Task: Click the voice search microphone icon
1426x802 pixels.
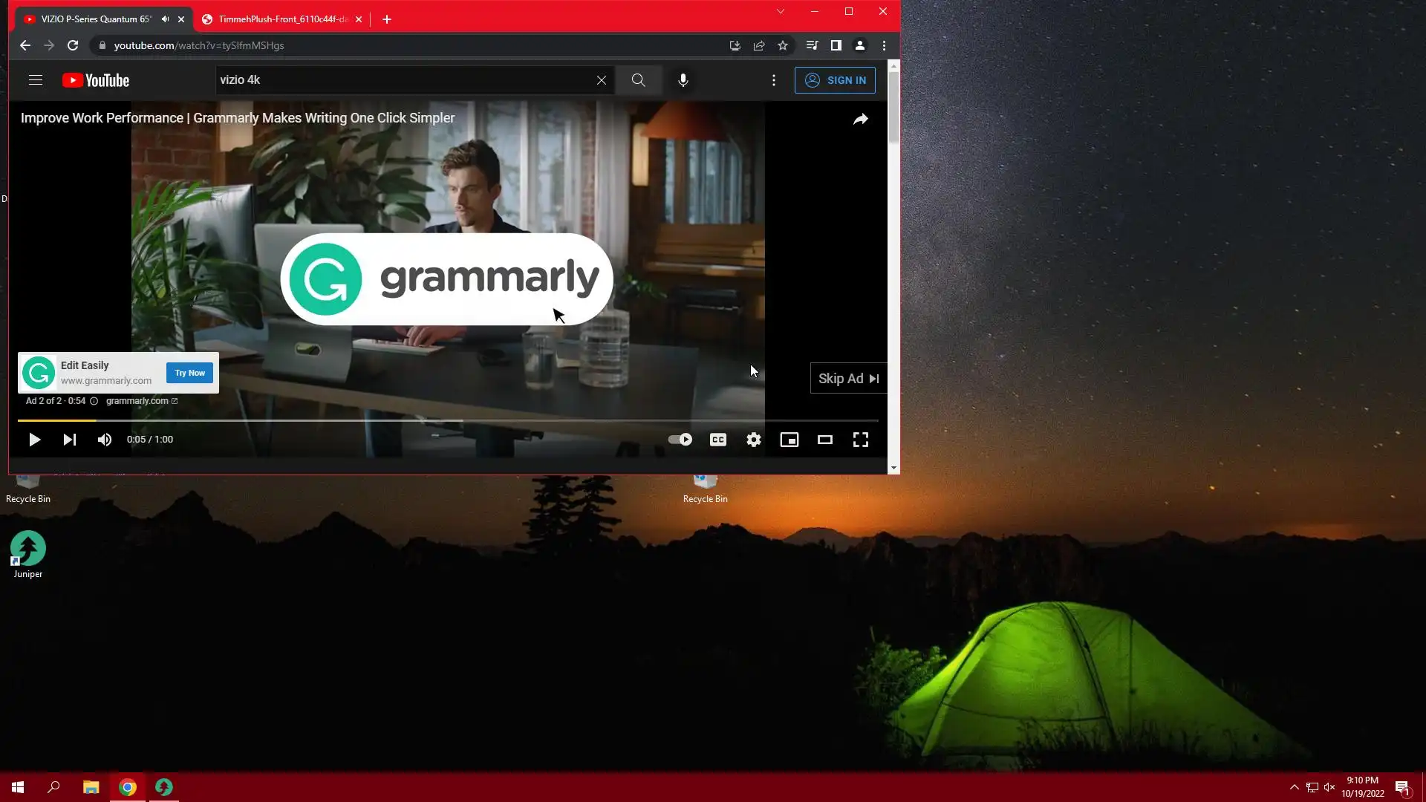Action: click(683, 80)
